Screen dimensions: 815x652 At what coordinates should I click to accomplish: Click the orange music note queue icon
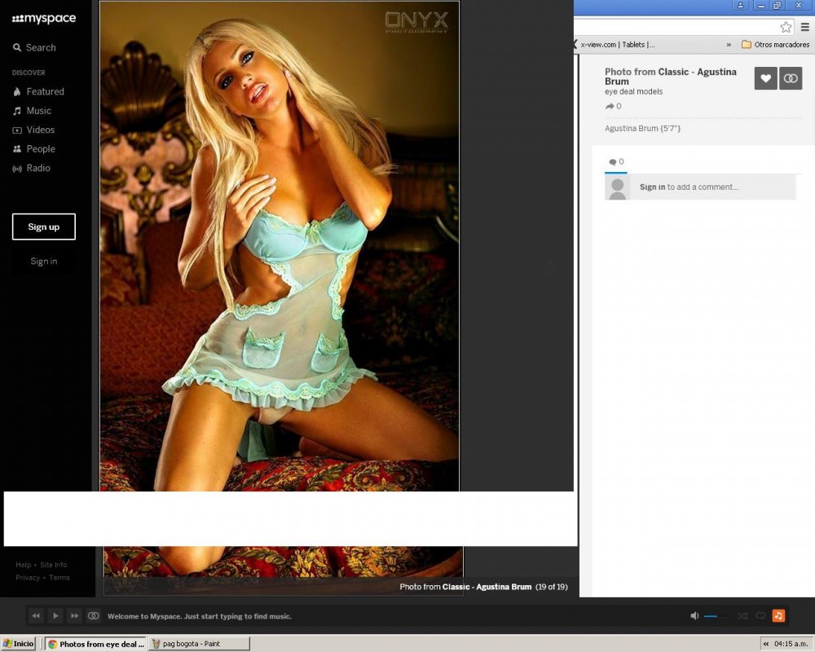click(x=778, y=616)
